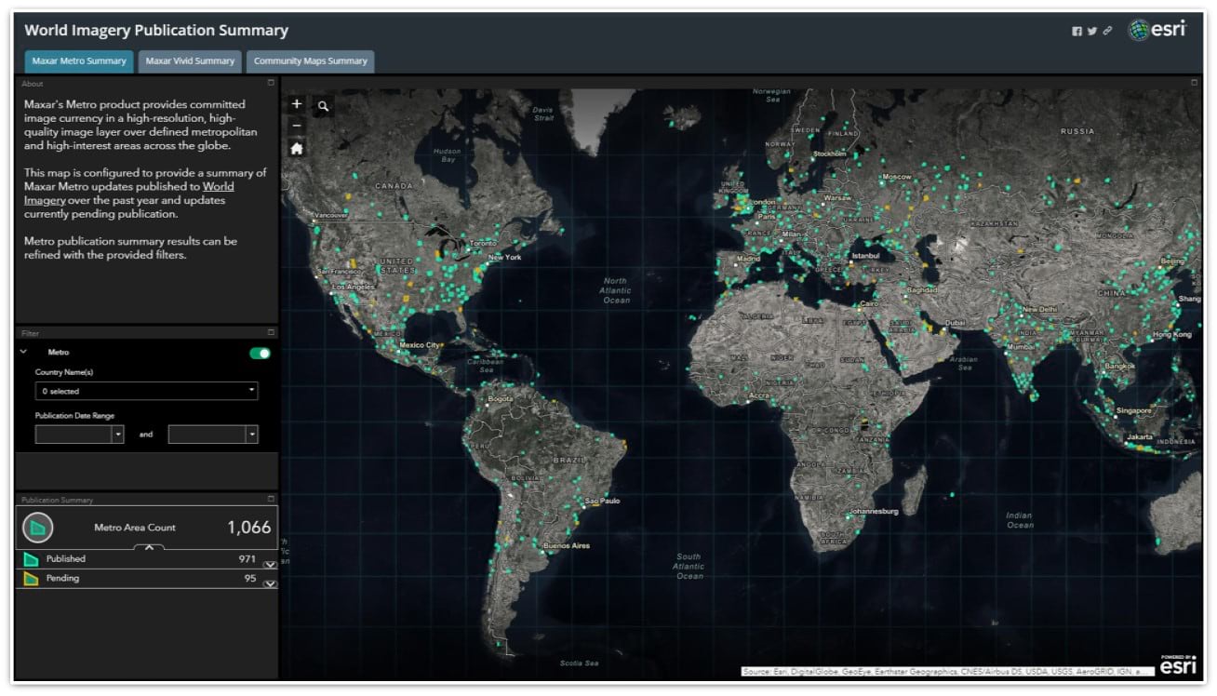Click the Dubai map label

pyautogui.click(x=955, y=323)
